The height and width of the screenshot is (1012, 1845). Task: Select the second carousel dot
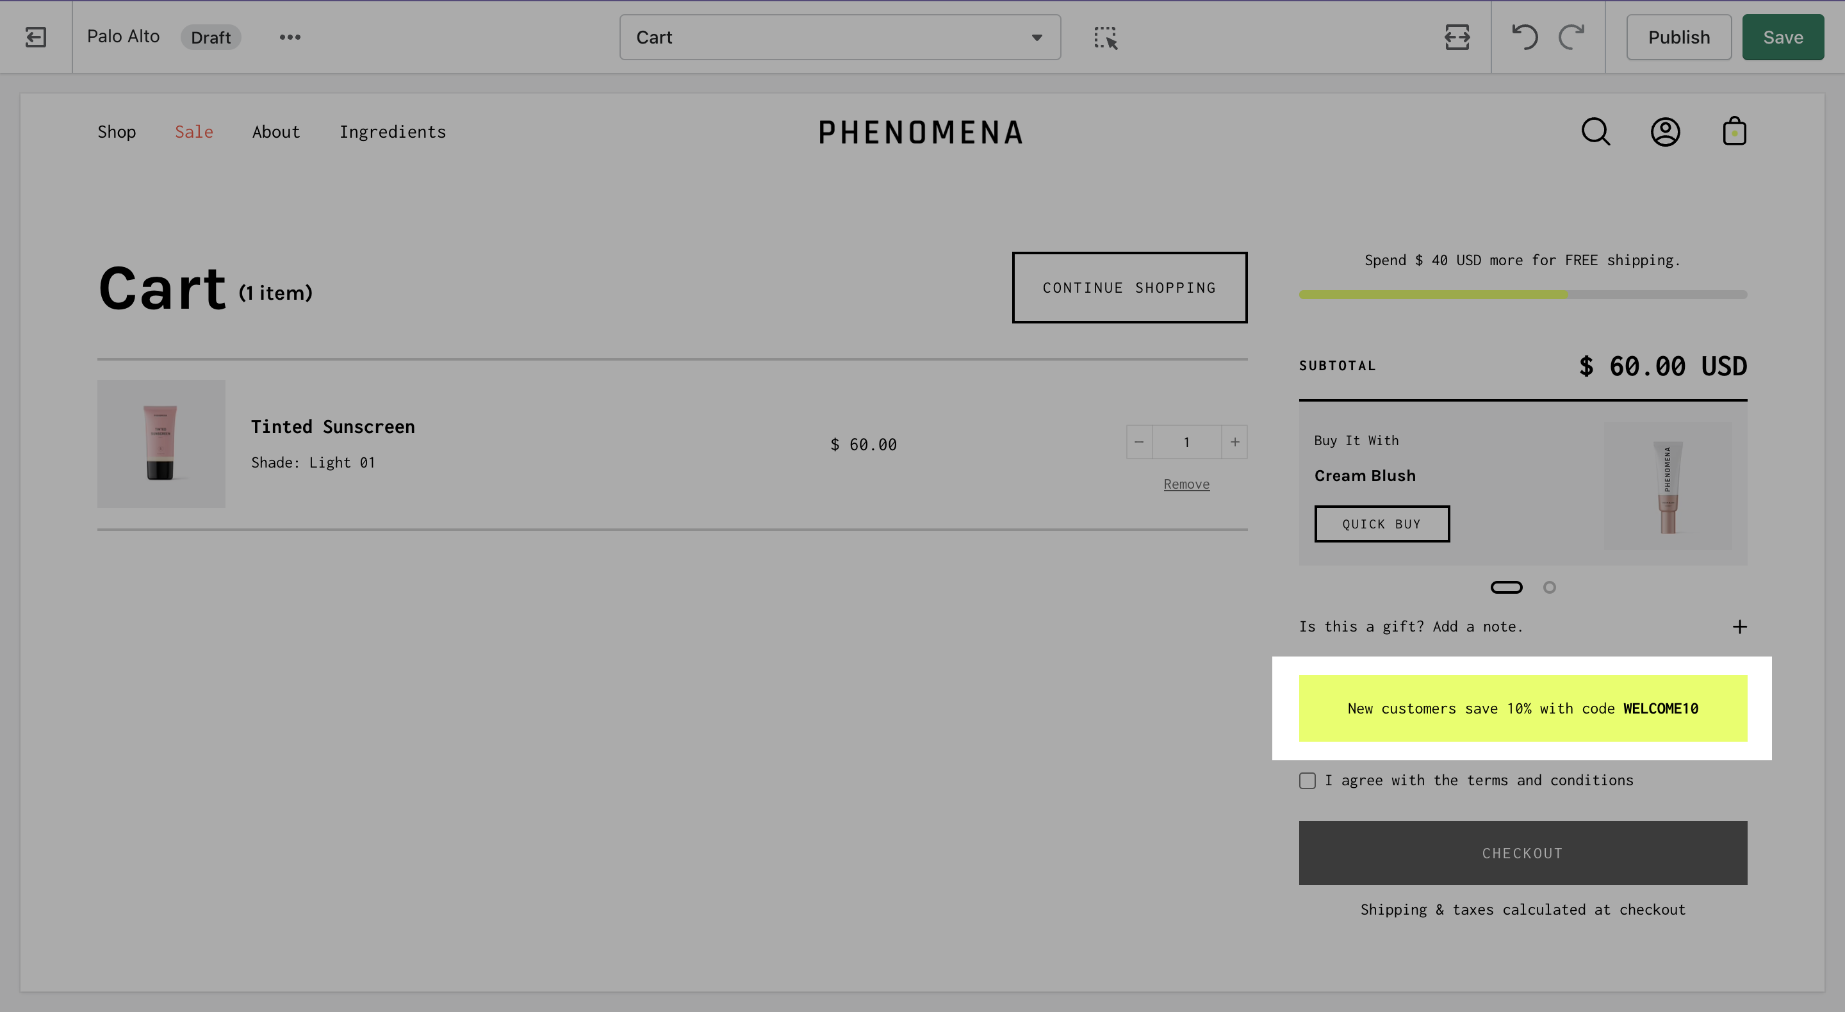point(1549,587)
